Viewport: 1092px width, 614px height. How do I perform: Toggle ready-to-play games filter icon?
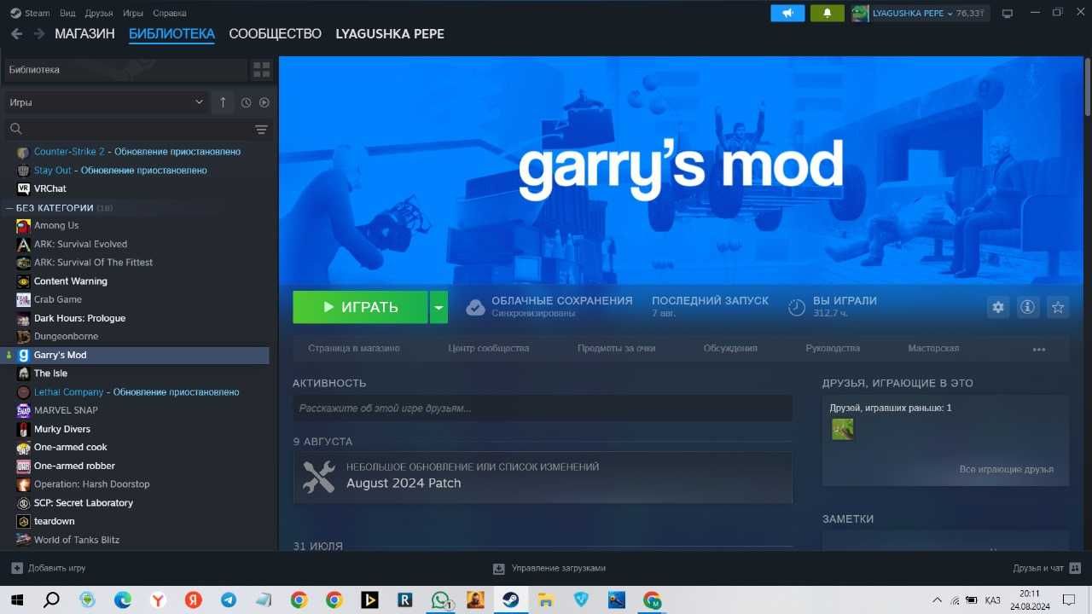pos(264,102)
